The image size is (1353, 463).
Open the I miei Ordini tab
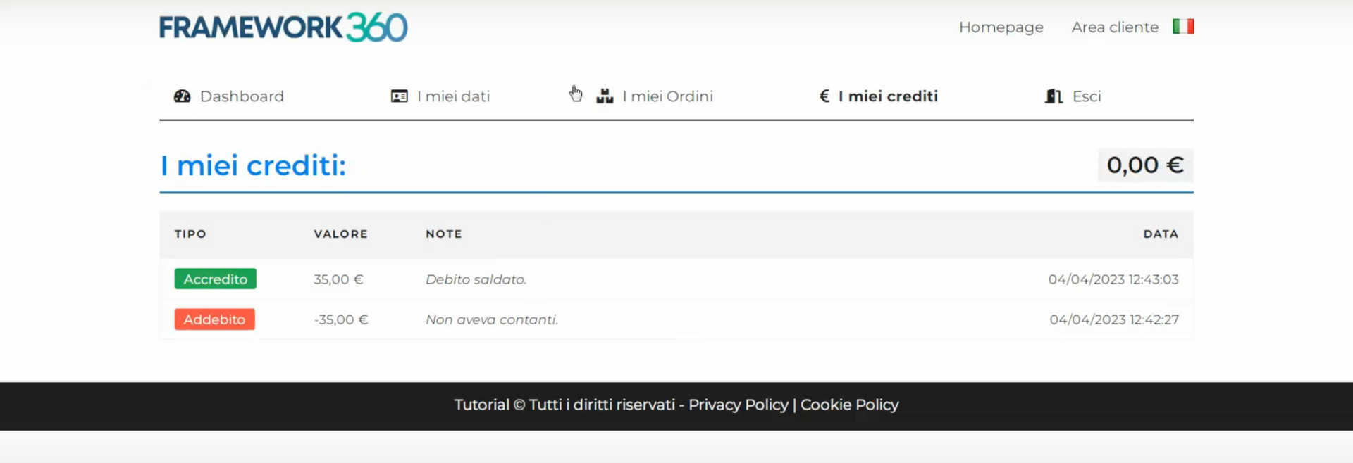[x=667, y=96]
